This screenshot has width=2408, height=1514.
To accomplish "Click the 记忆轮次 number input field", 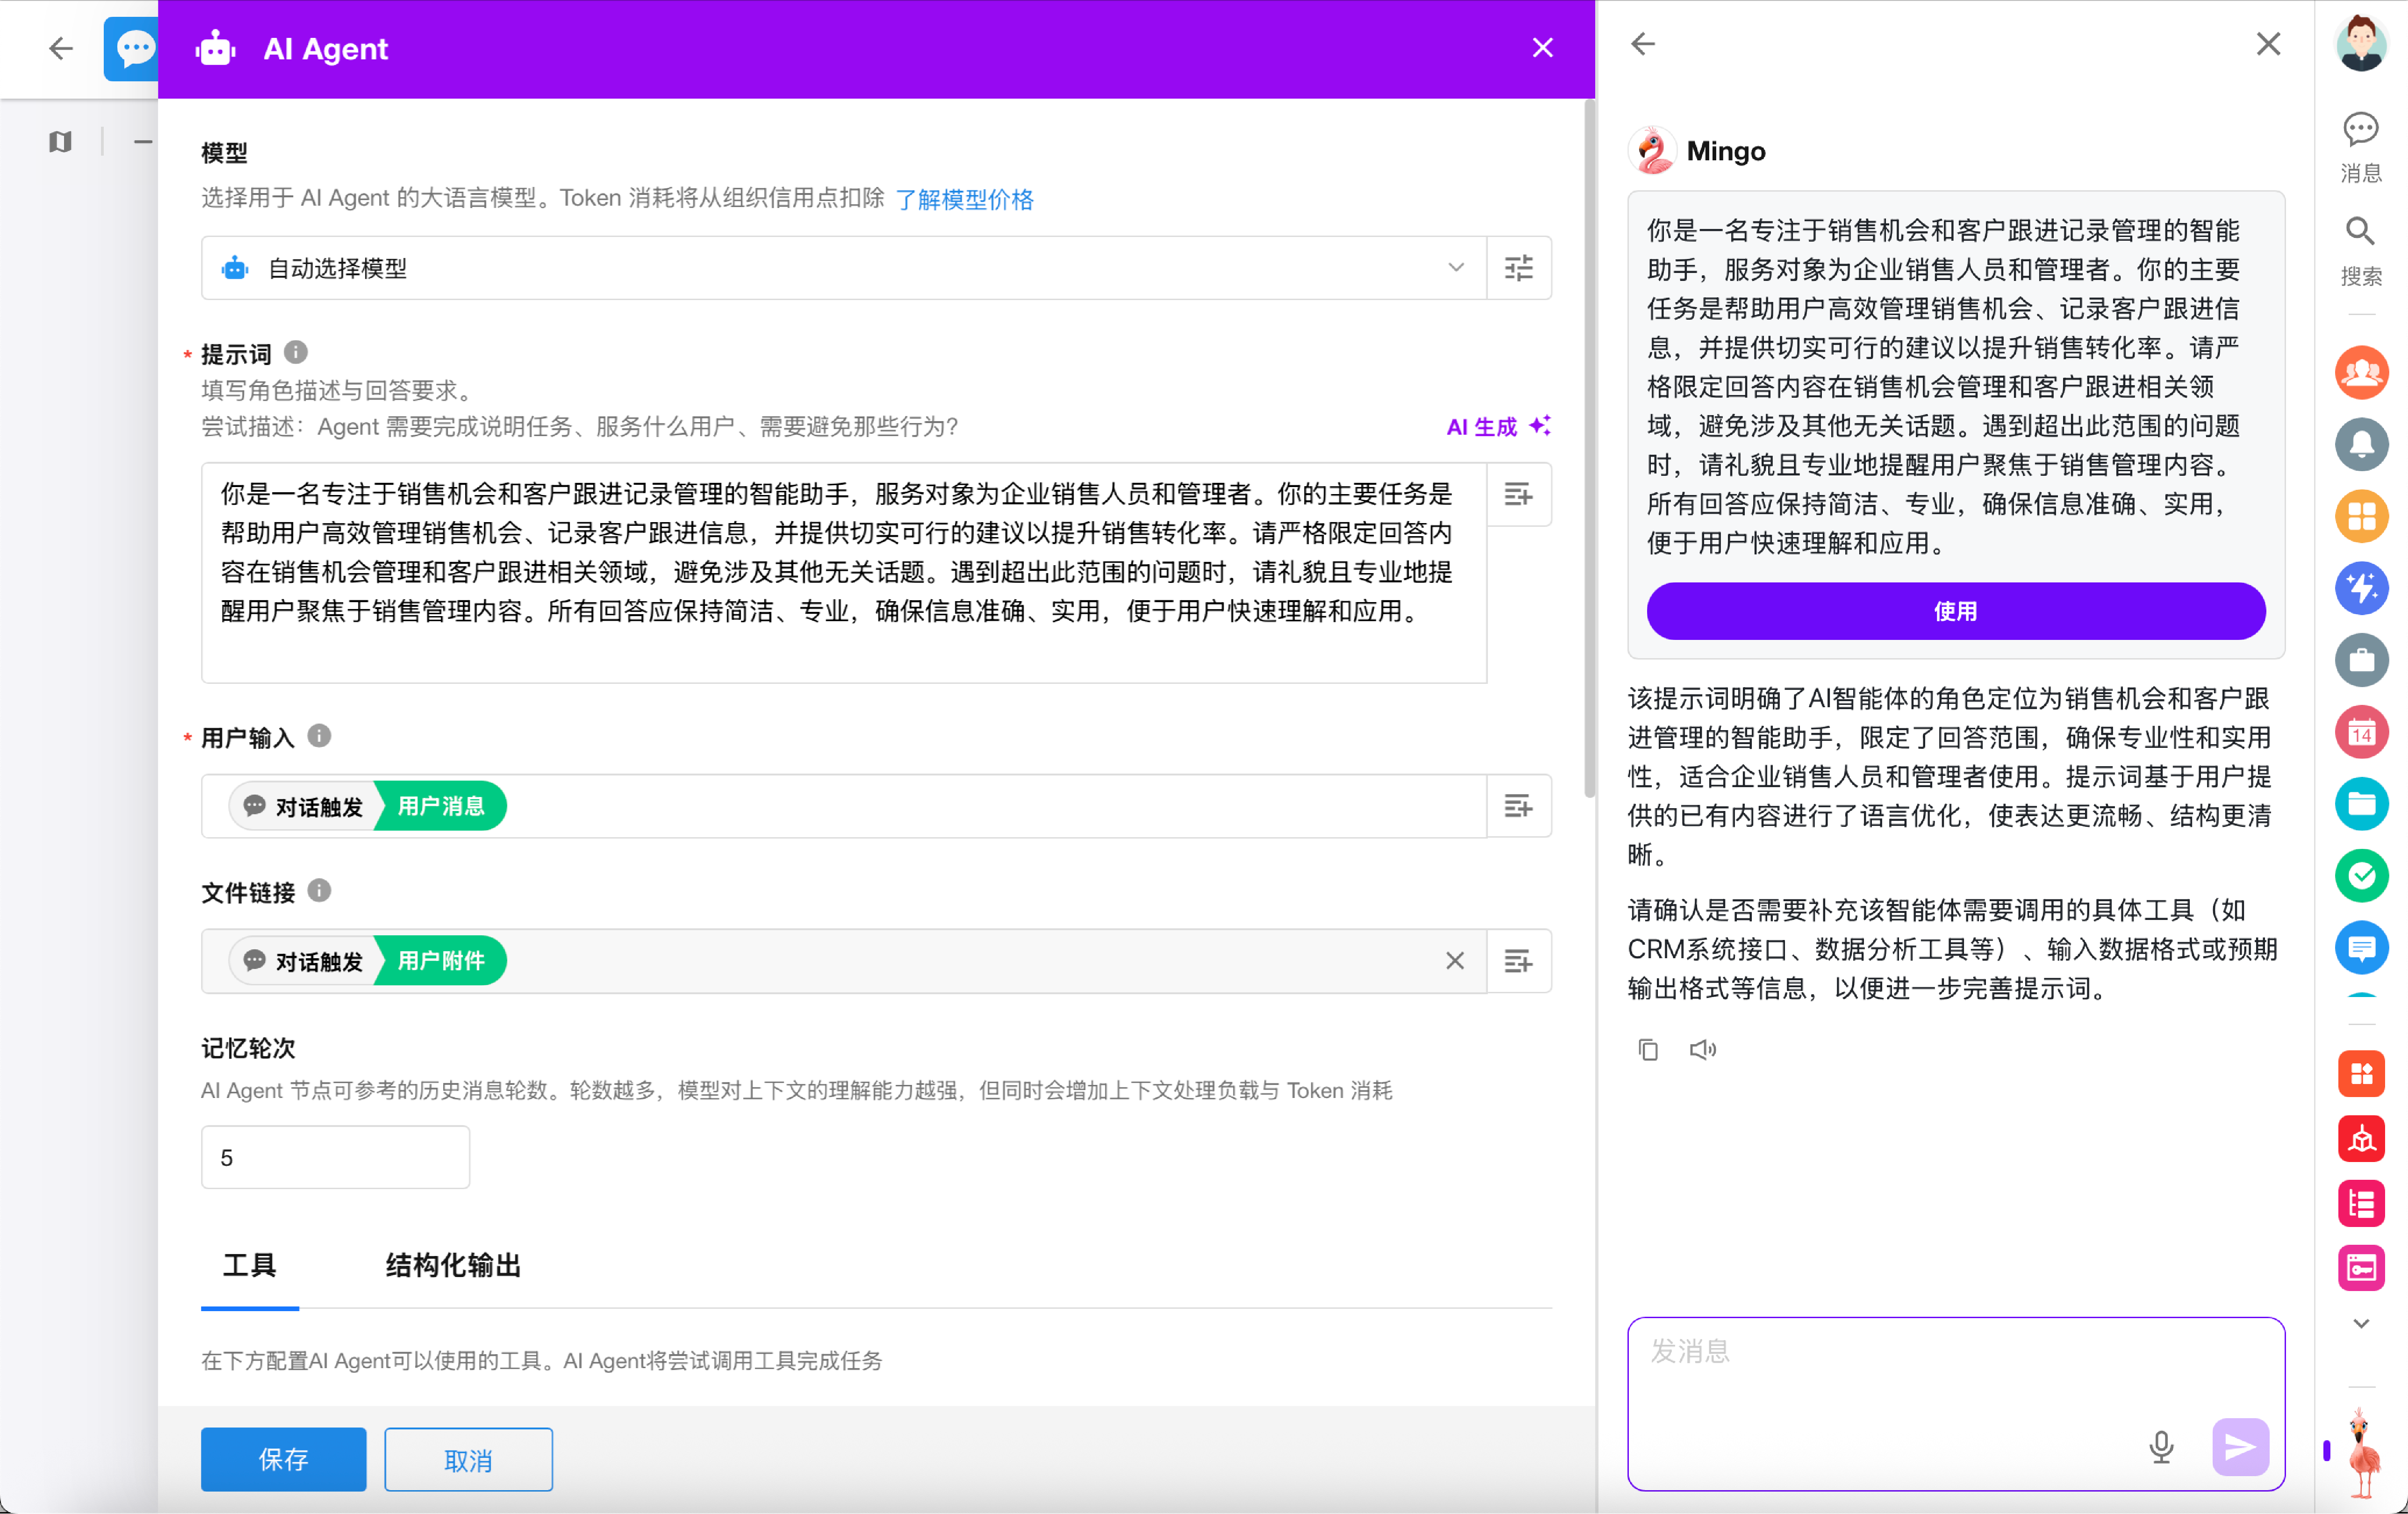I will tap(335, 1157).
